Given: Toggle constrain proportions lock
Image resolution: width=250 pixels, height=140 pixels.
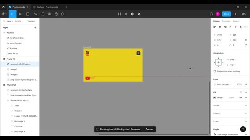Looking at the screenshot, I should pos(246,40).
